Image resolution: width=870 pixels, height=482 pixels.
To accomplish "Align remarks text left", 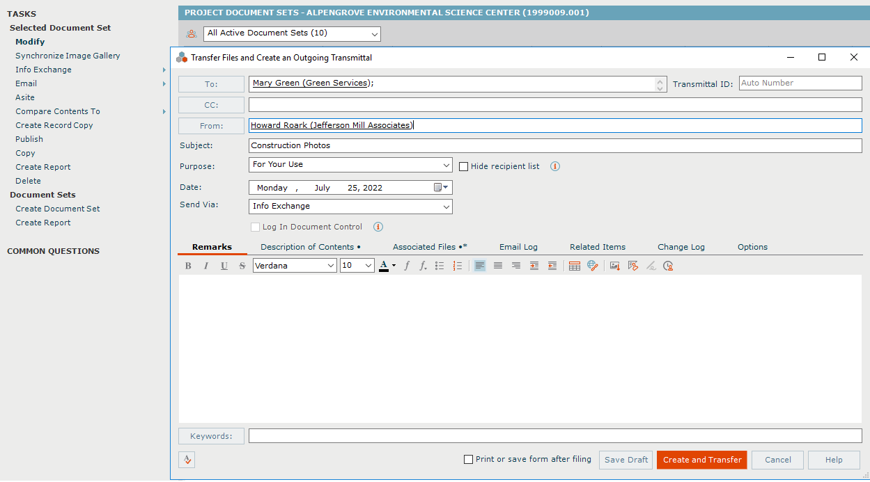I will click(x=480, y=266).
